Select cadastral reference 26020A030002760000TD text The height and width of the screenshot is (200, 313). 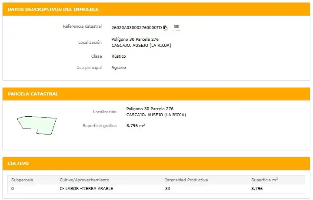point(137,28)
